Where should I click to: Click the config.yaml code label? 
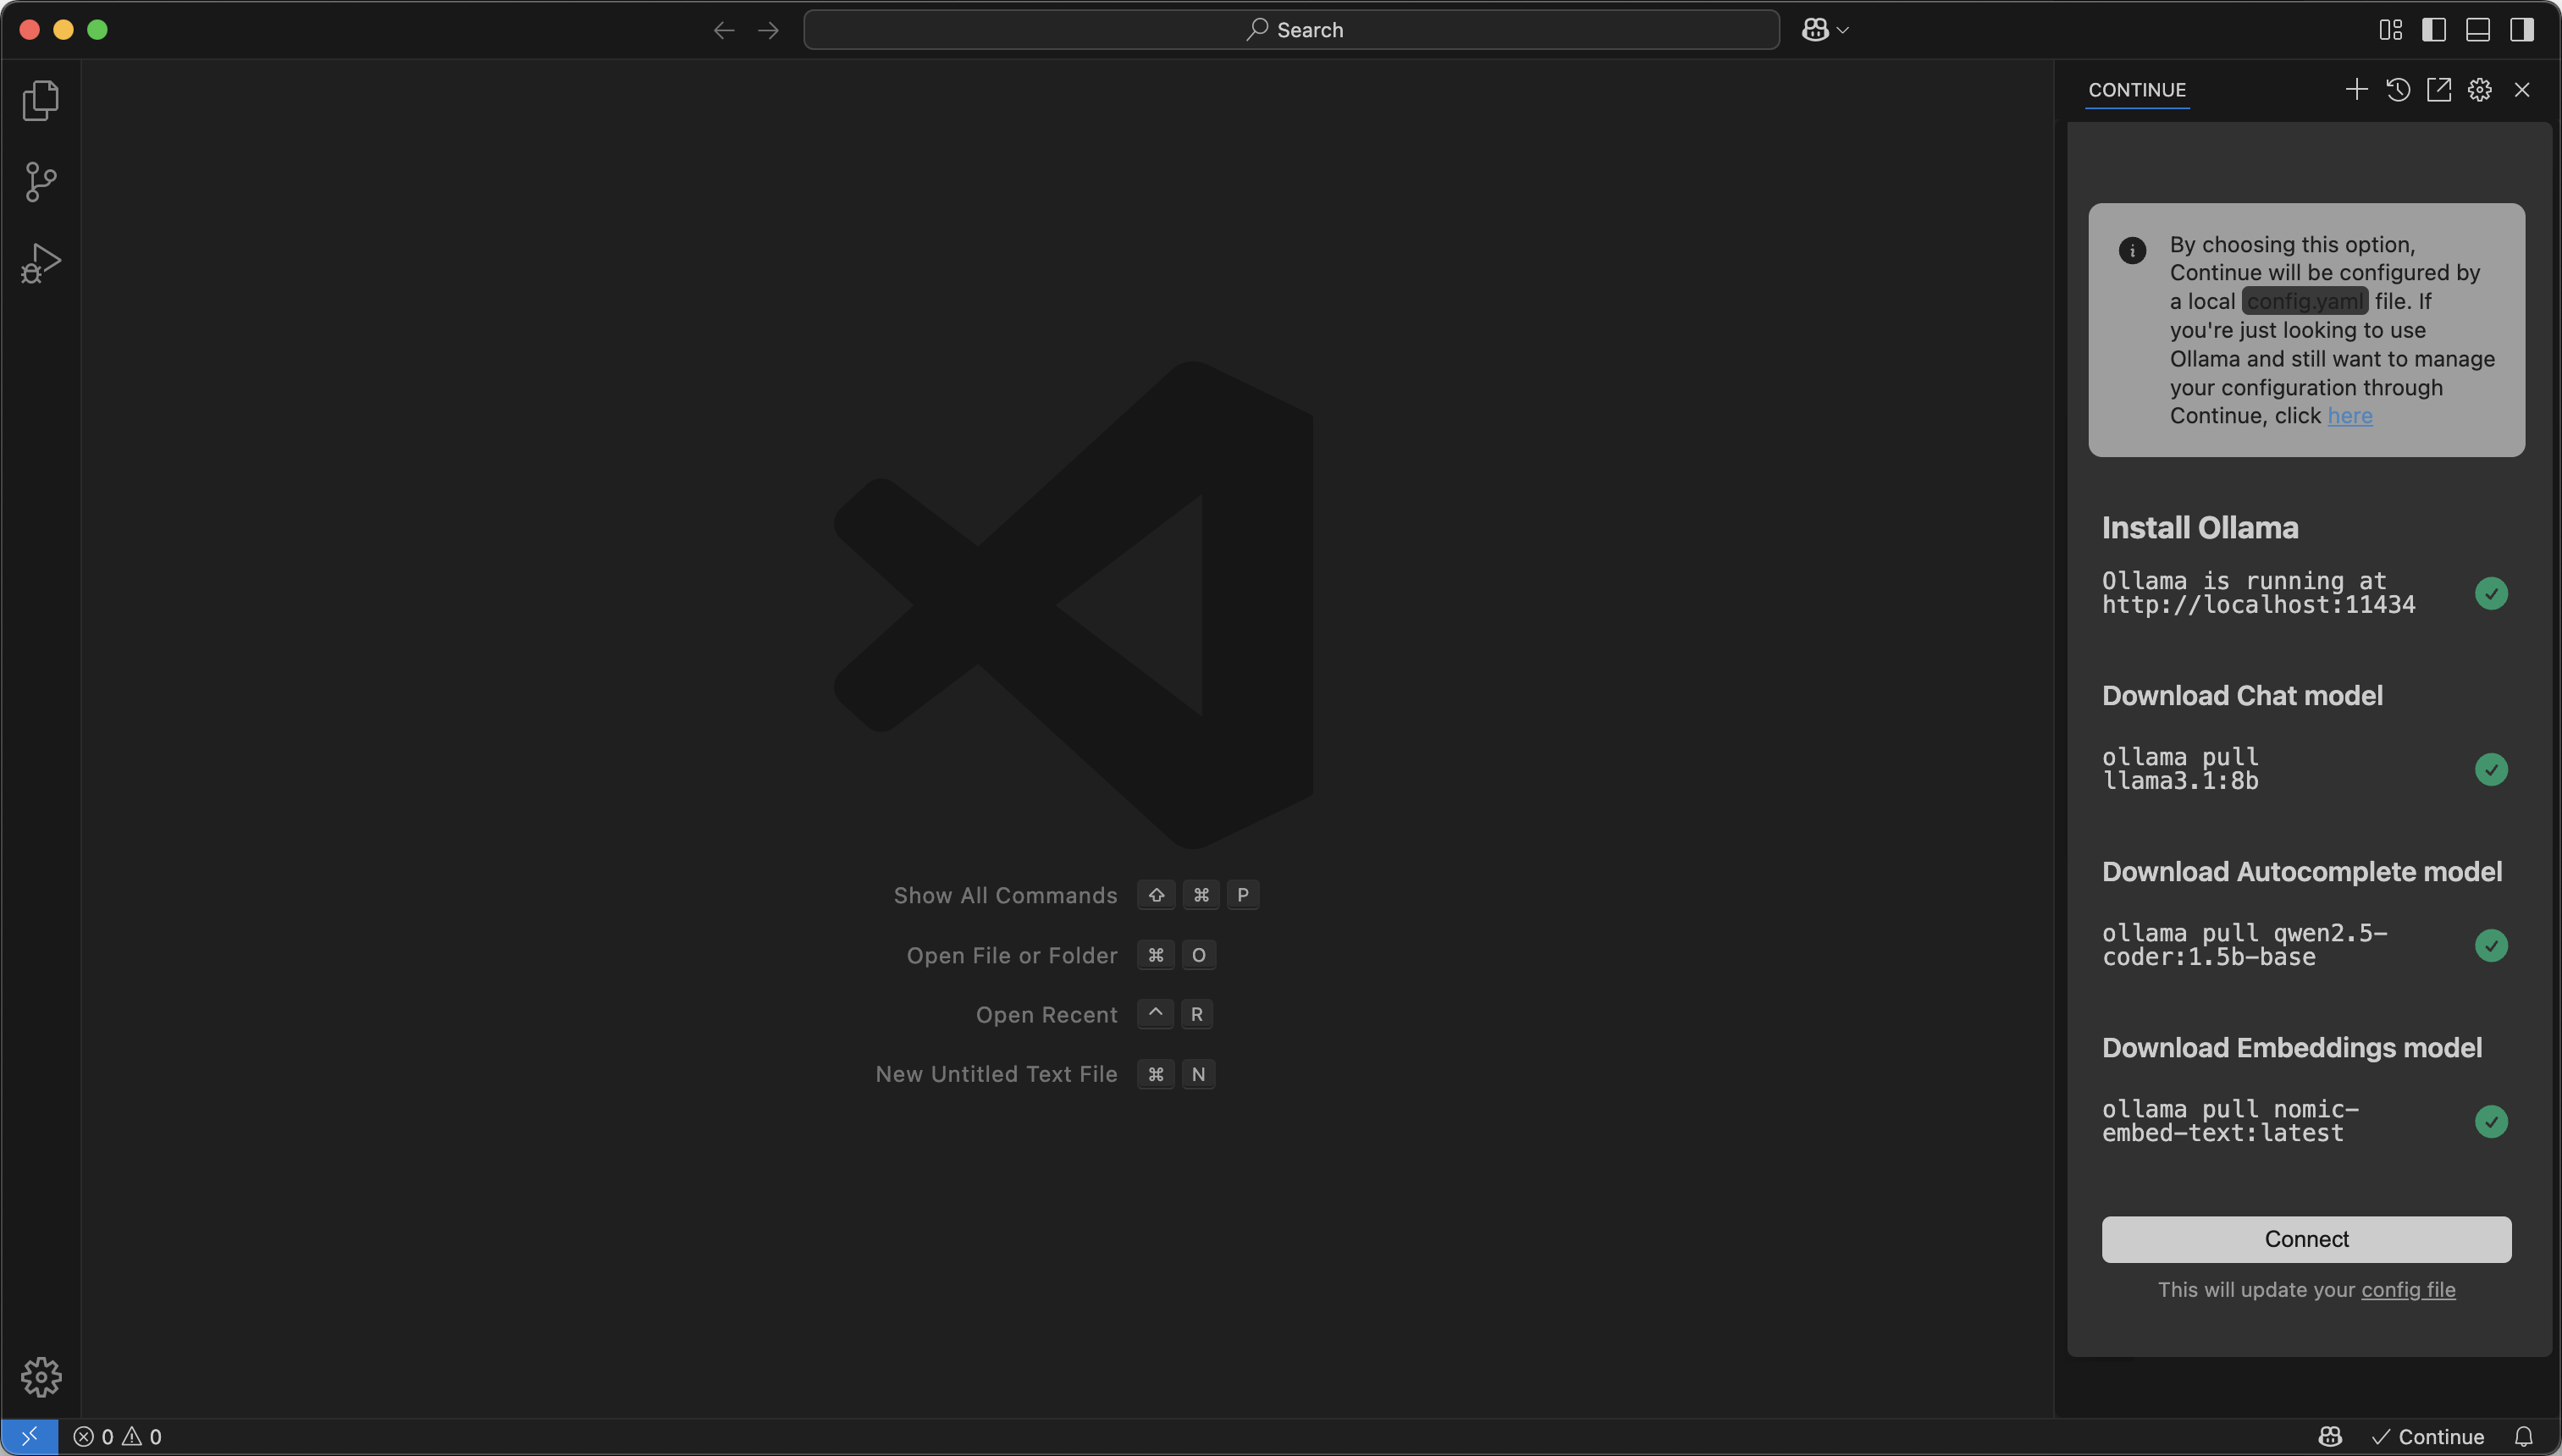pyautogui.click(x=2305, y=301)
